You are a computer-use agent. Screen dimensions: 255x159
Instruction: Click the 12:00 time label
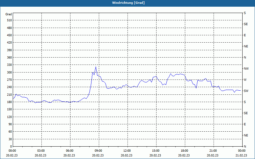pyautogui.click(x=127, y=151)
